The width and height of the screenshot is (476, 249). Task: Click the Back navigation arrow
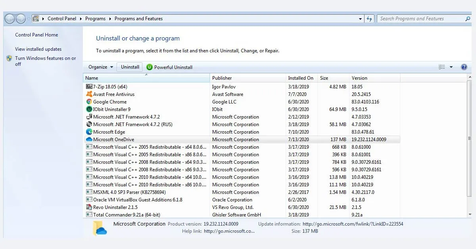(x=10, y=19)
